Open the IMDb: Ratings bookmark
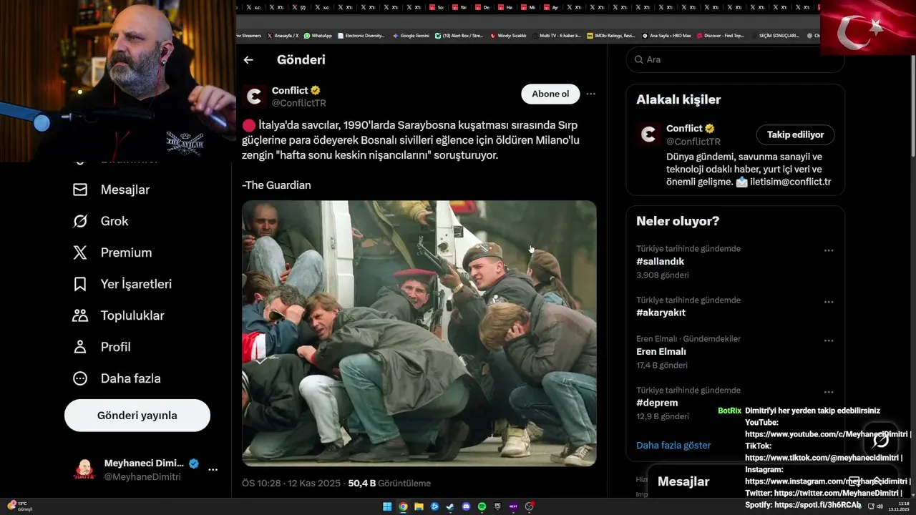916x515 pixels. pos(610,35)
